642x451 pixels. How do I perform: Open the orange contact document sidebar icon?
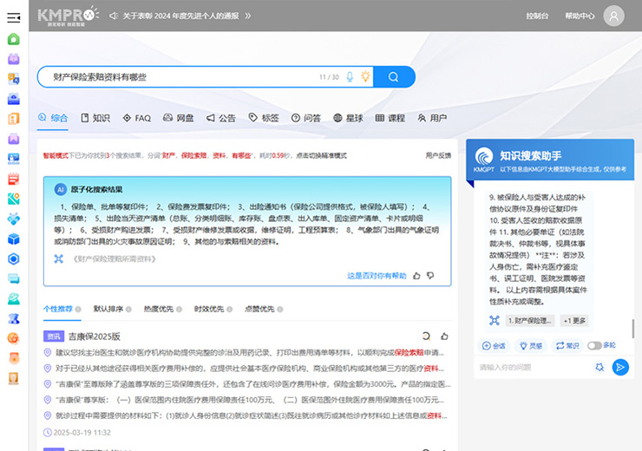click(14, 119)
